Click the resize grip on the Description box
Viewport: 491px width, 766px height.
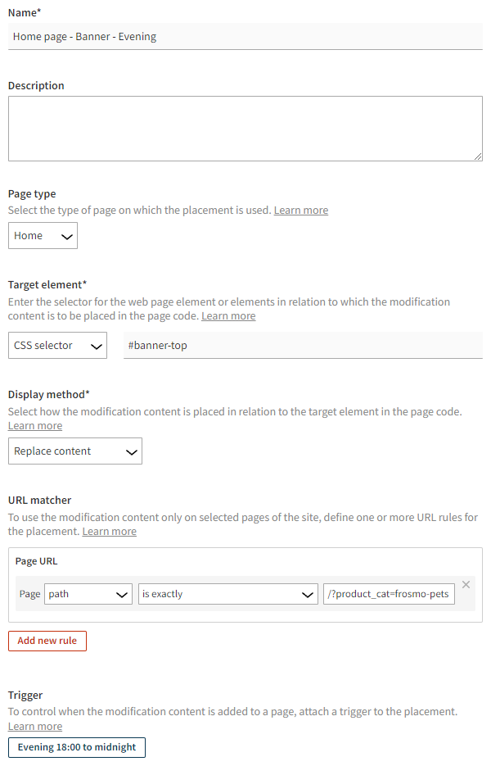(477, 156)
